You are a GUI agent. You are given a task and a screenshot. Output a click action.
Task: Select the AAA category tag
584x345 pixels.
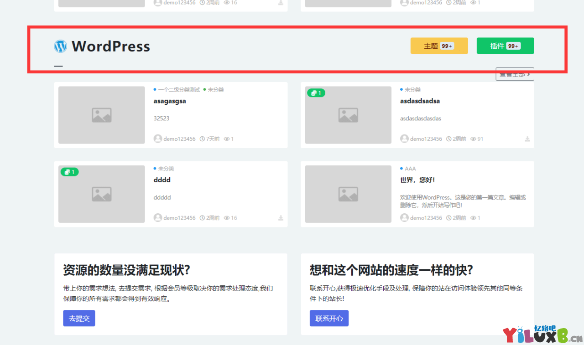pyautogui.click(x=410, y=169)
